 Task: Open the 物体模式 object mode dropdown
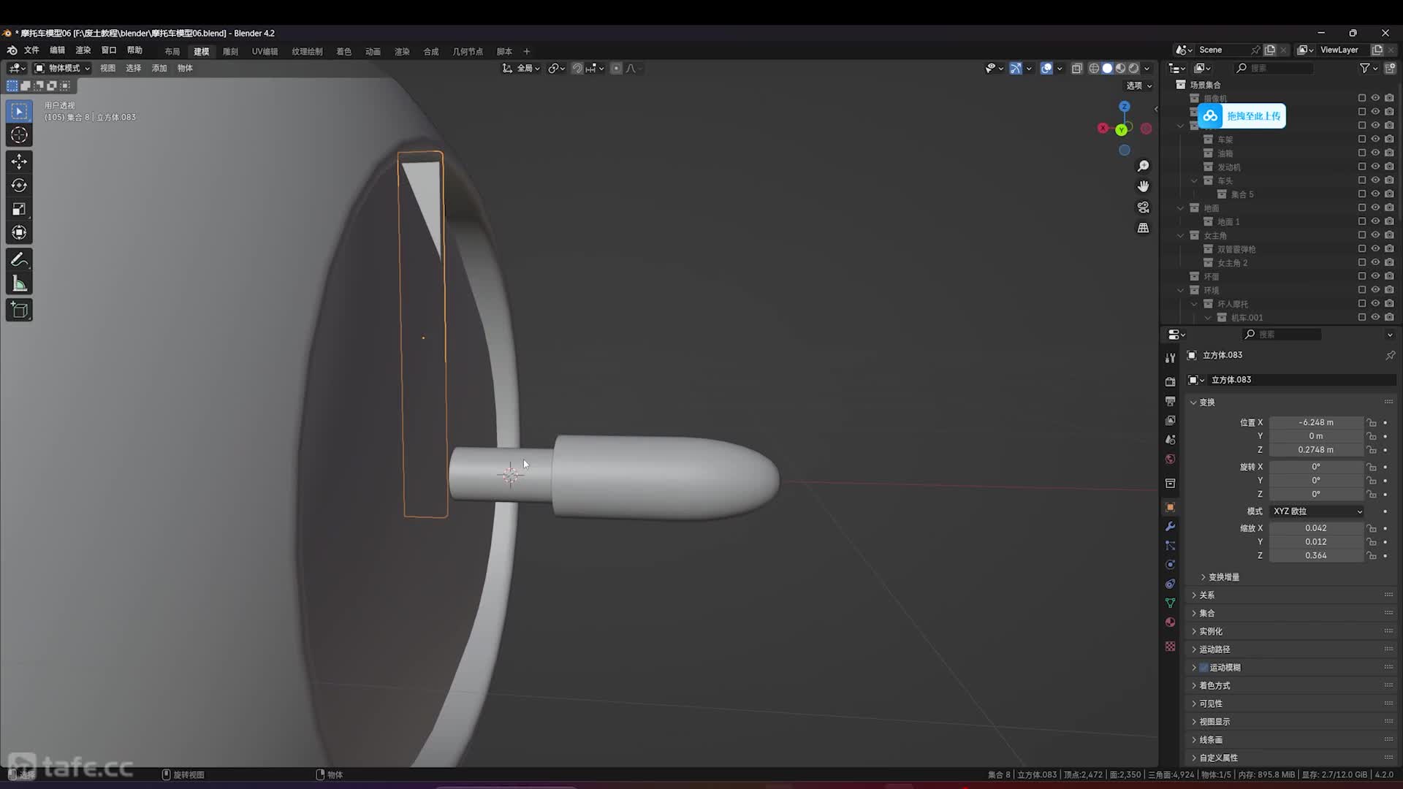pos(63,68)
